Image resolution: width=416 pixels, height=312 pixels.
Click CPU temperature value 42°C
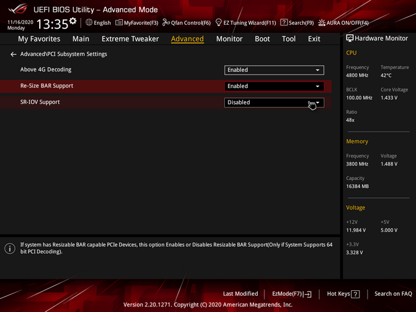(386, 75)
